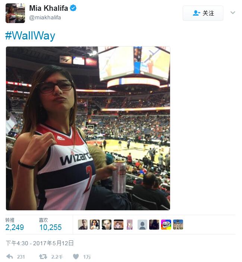Viewport: 242px width, 262px height.
Task: Open the #WallWay hashtag link
Action: point(30,36)
